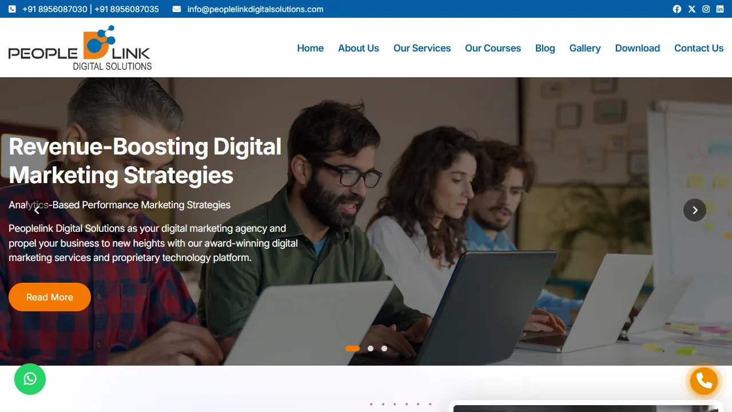Screen dimensions: 732x412
Task: Select the About Us menu item
Action: tap(359, 48)
